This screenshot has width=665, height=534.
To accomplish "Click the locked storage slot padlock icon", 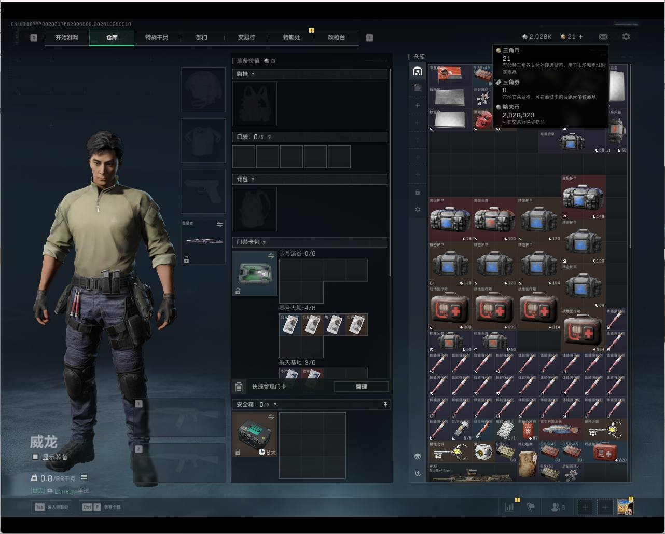I will (418, 192).
